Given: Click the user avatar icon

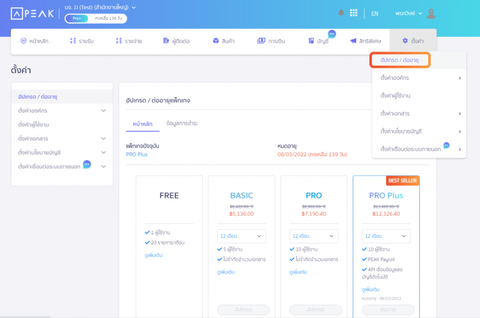Looking at the screenshot, I should click(431, 14).
